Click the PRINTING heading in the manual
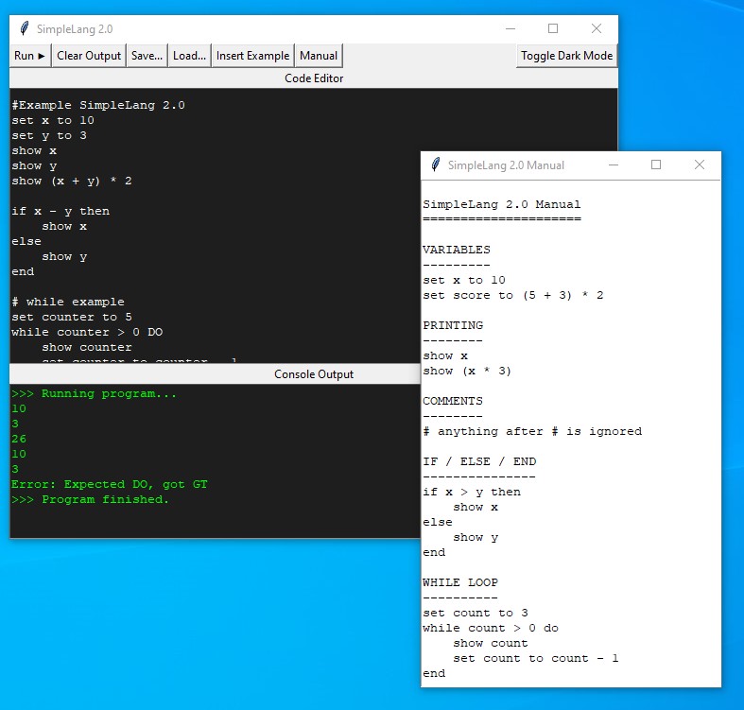Viewport: 744px width, 710px height. (x=453, y=325)
